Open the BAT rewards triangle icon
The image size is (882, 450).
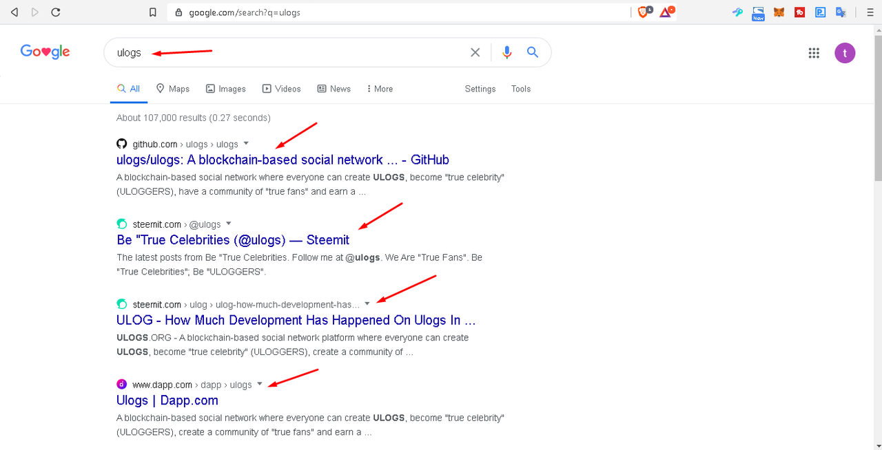click(666, 12)
